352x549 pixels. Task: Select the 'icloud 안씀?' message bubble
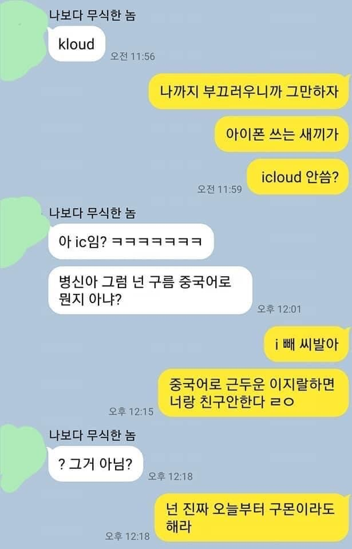tap(299, 177)
